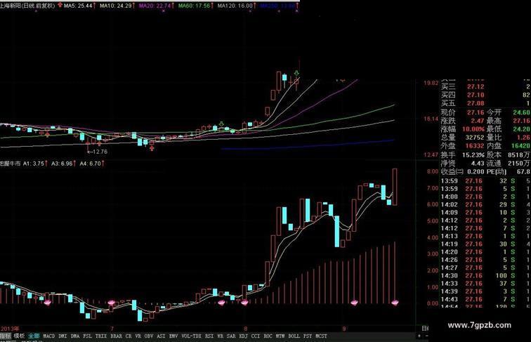The image size is (531, 342).
Task: Select the 模板 tab in the bottom bar
Action: click(19, 336)
